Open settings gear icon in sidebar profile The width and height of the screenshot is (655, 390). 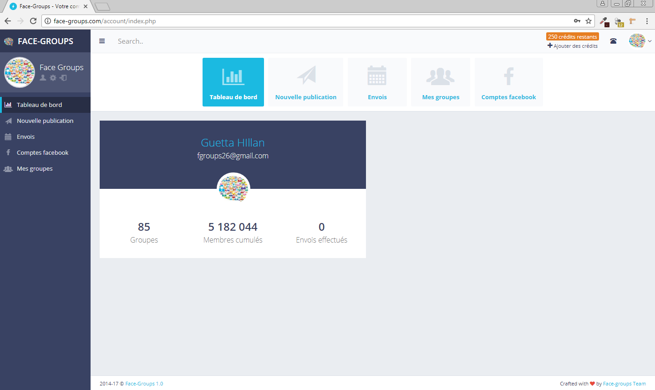(x=53, y=78)
